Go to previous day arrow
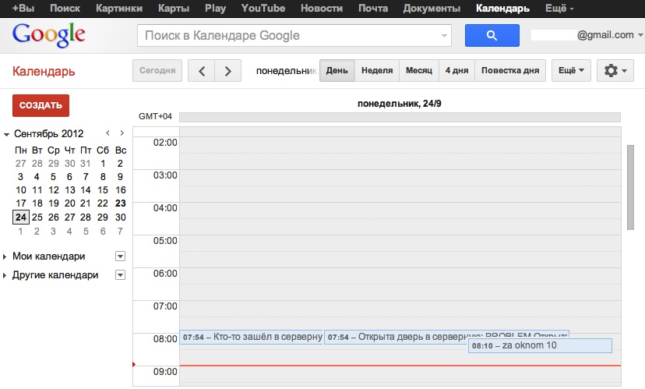Screen dimensions: 645x389 [202, 71]
